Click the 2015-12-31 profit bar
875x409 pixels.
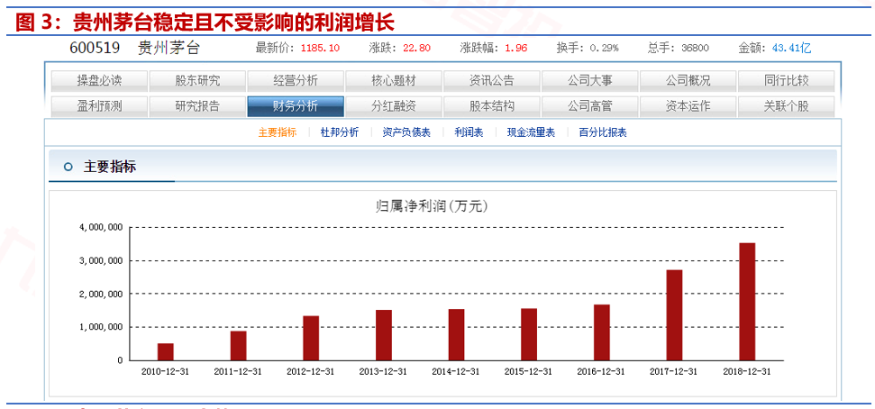click(529, 334)
